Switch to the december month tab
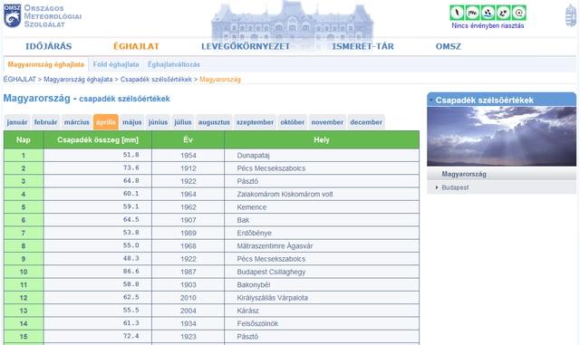The image size is (580, 345). (x=366, y=122)
